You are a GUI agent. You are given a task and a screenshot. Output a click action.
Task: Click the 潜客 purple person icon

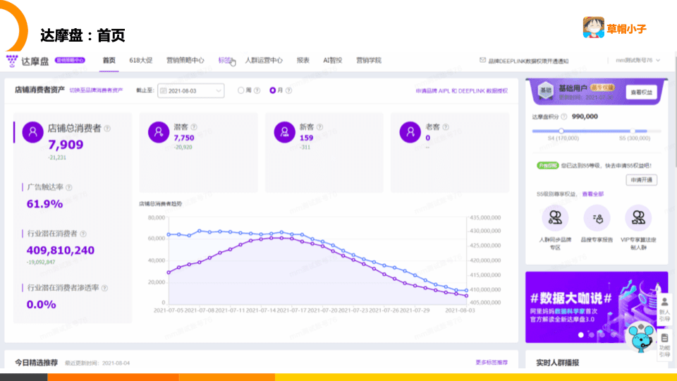point(159,132)
